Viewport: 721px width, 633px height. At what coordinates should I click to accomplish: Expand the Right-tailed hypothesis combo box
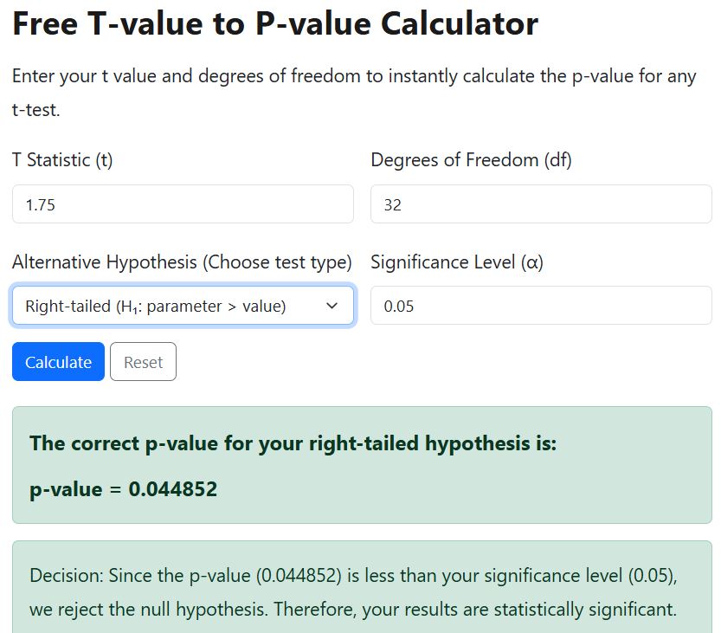point(182,305)
